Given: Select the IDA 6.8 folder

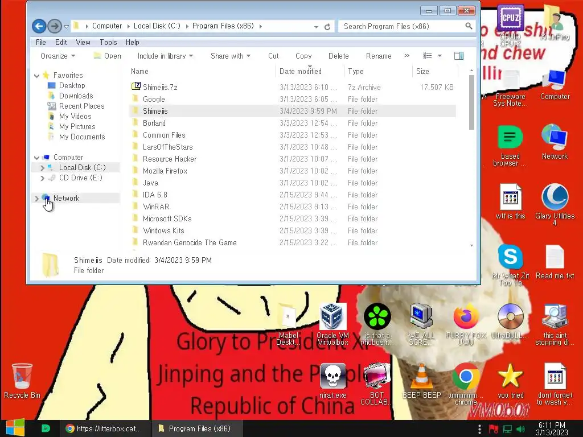Looking at the screenshot, I should (x=292, y=195).
